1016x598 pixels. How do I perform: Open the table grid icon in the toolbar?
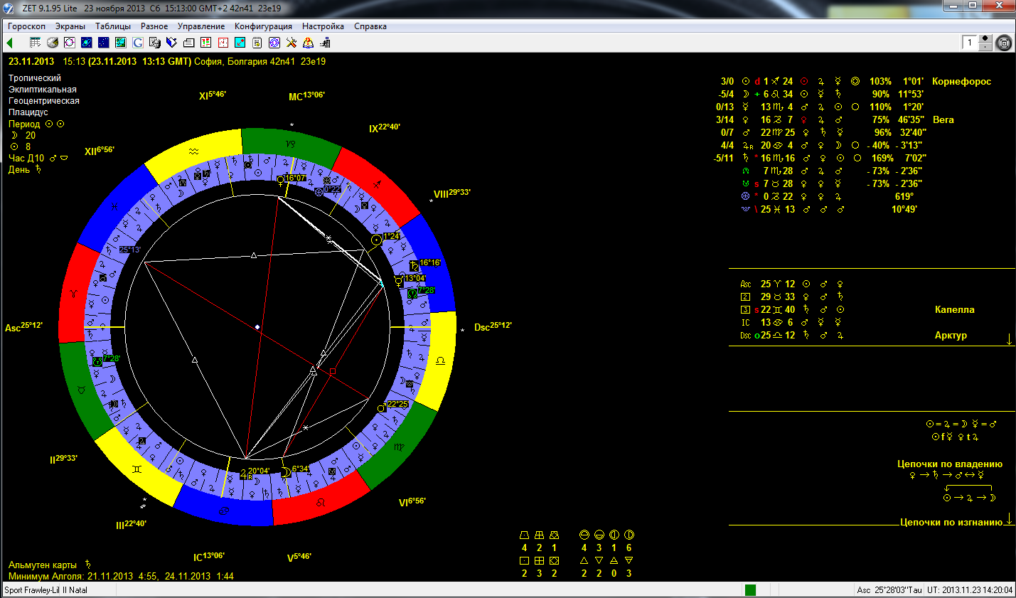tap(35, 43)
